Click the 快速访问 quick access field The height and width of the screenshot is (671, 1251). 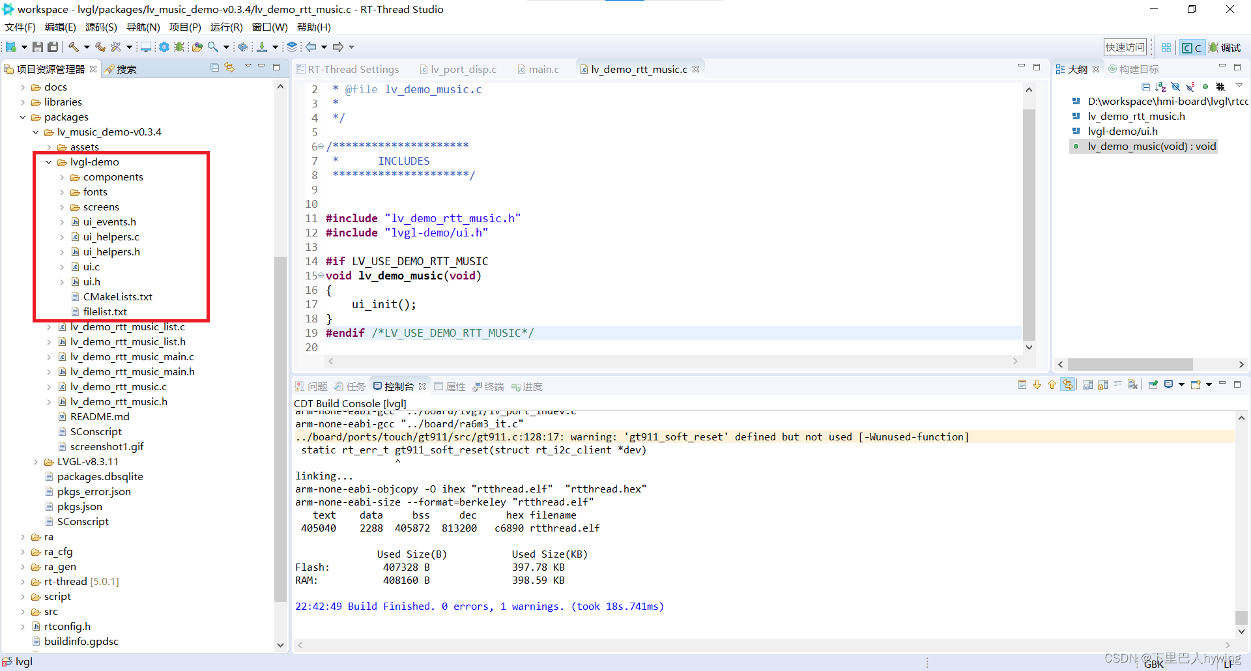[x=1125, y=48]
